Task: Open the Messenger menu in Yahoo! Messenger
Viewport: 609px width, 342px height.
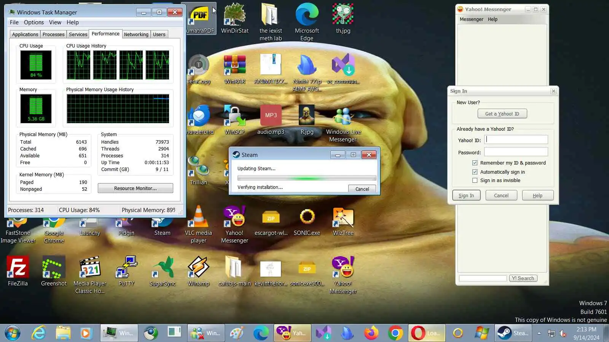Action: (x=471, y=19)
